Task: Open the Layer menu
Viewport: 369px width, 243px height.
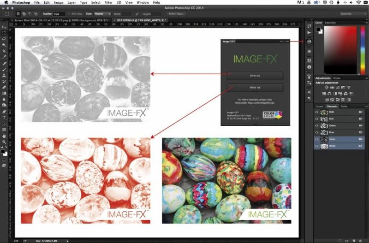Action: [x=71, y=2]
